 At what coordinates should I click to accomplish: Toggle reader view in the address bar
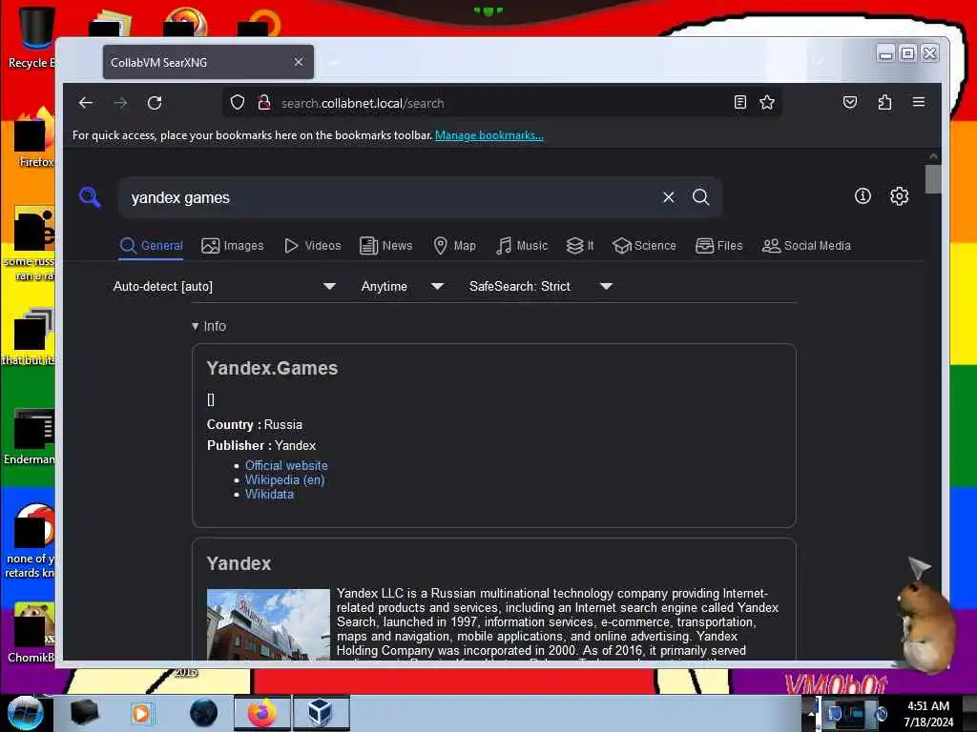(740, 102)
